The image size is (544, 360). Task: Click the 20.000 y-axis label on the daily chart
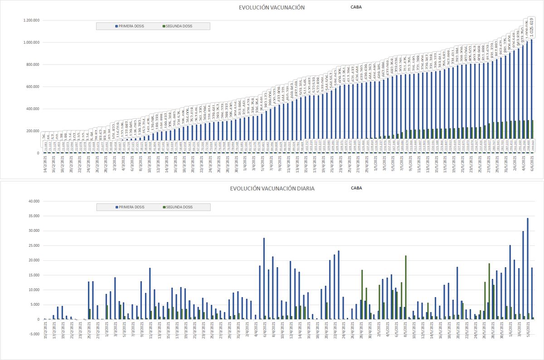tap(34, 260)
